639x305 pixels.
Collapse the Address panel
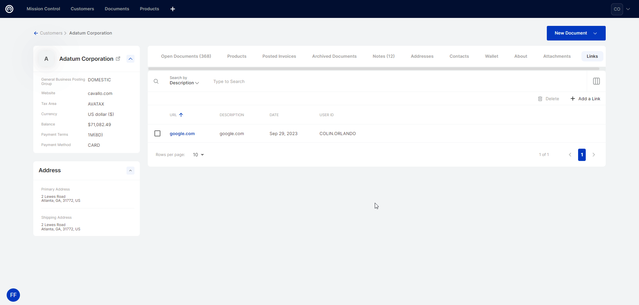point(130,171)
